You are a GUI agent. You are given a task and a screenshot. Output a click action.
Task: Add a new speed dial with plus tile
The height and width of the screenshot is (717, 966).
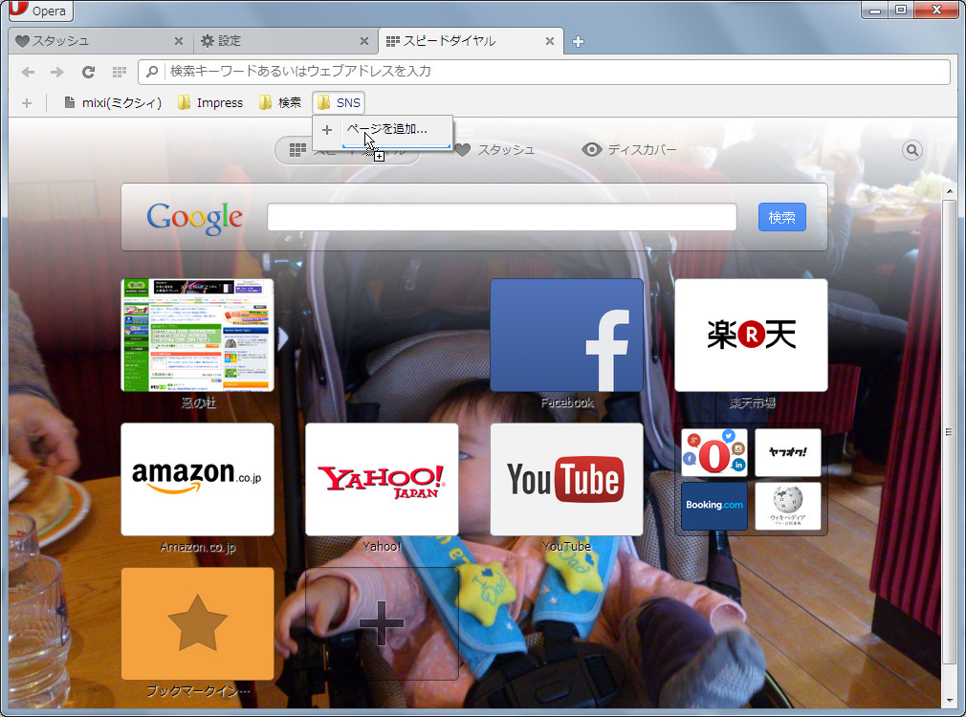tap(382, 623)
